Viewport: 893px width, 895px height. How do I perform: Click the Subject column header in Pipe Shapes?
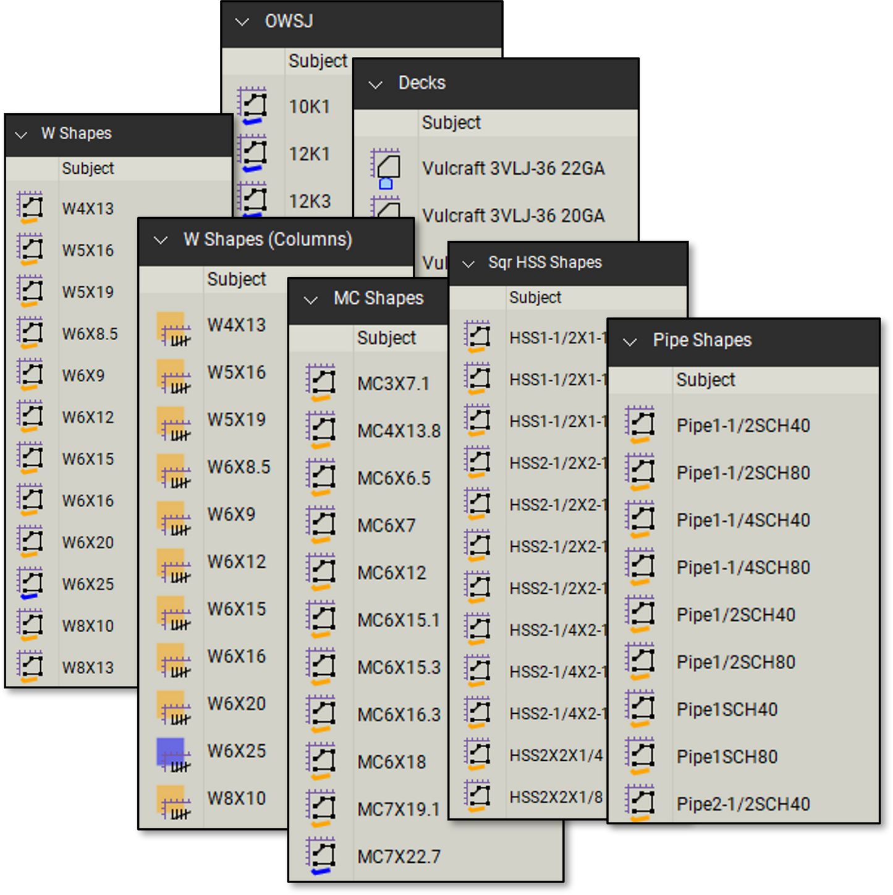click(x=706, y=380)
